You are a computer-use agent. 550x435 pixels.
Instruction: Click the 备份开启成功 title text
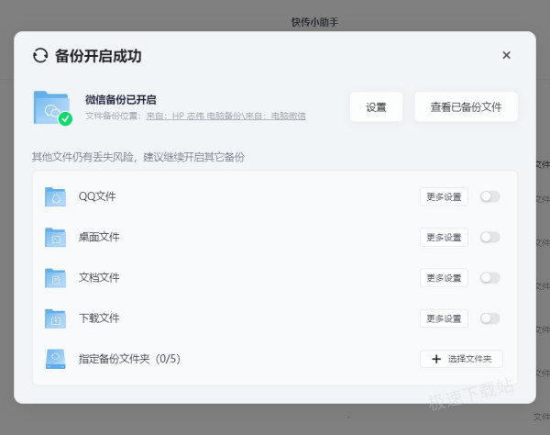(98, 56)
